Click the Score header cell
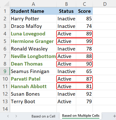This screenshot has width=116, height=120. tap(84, 11)
